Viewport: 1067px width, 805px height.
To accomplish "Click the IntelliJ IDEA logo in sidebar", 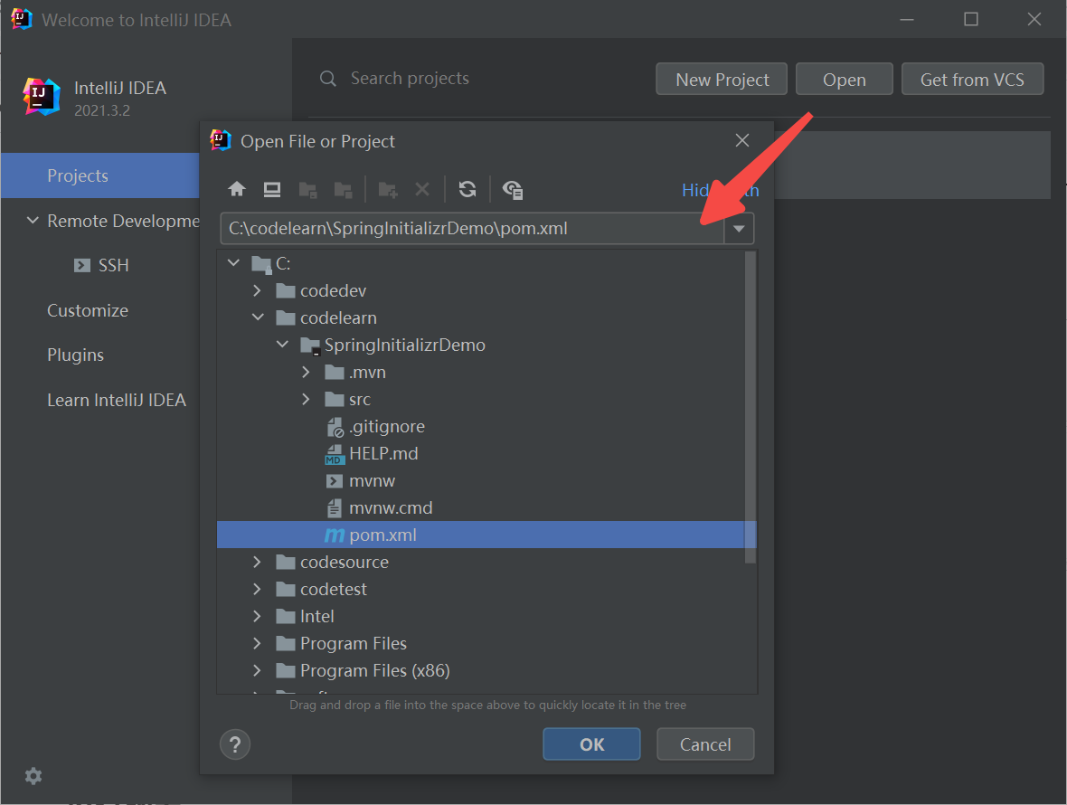I will click(42, 97).
